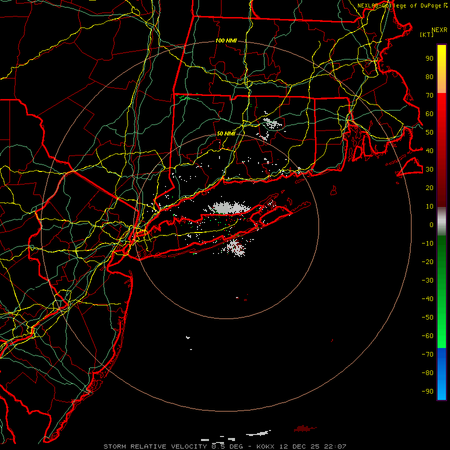Click the 40 knot scale label
Image resolution: width=450 pixels, height=450 pixels.
coord(429,150)
